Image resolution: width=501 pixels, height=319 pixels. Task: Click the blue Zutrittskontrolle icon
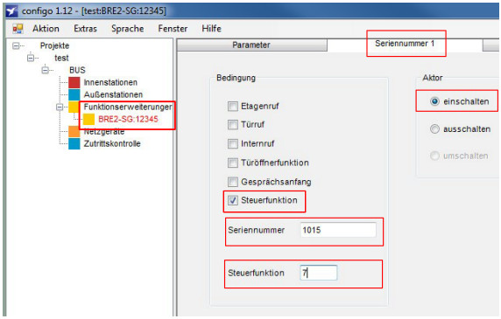pos(74,143)
